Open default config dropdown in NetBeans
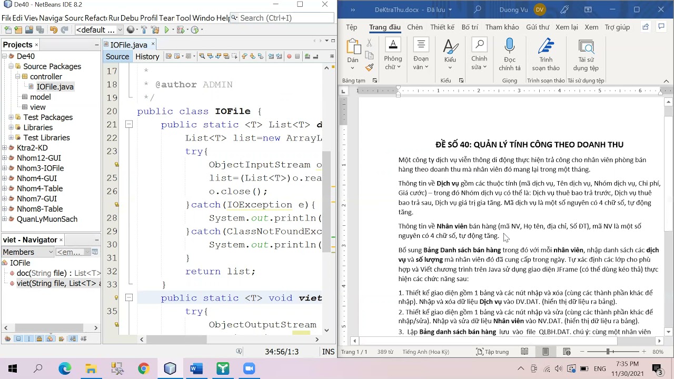The height and width of the screenshot is (379, 674). (x=100, y=30)
